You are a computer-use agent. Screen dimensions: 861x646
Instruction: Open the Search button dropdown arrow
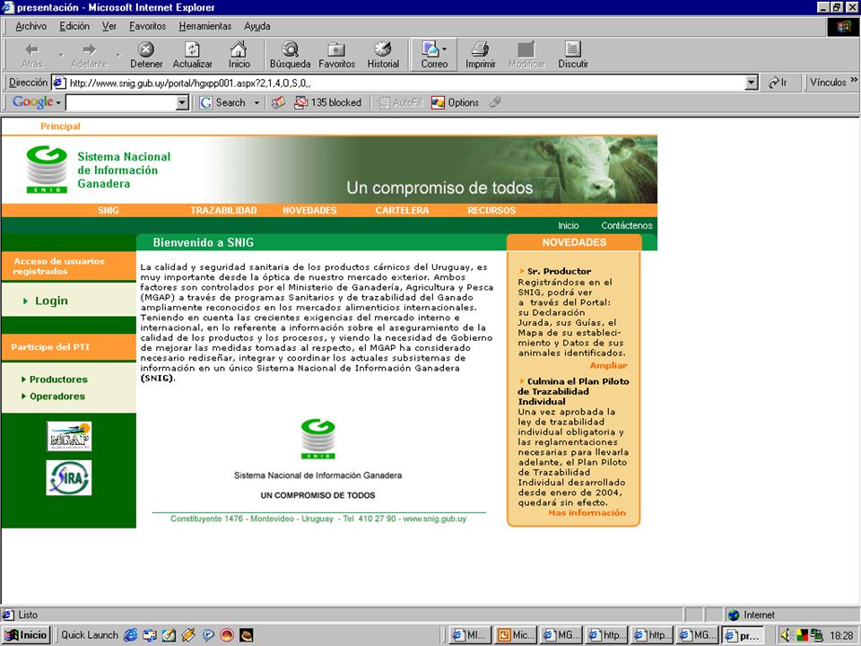click(257, 102)
